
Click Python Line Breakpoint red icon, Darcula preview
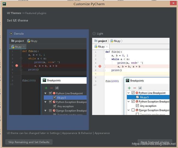tap(54, 93)
